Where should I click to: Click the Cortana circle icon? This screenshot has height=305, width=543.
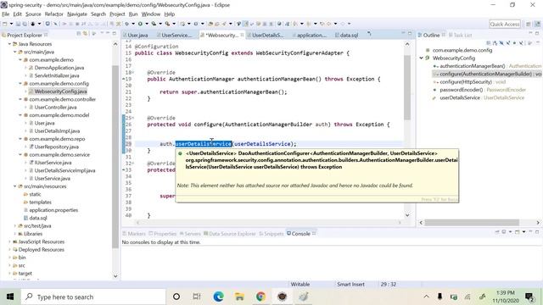[x=176, y=297]
